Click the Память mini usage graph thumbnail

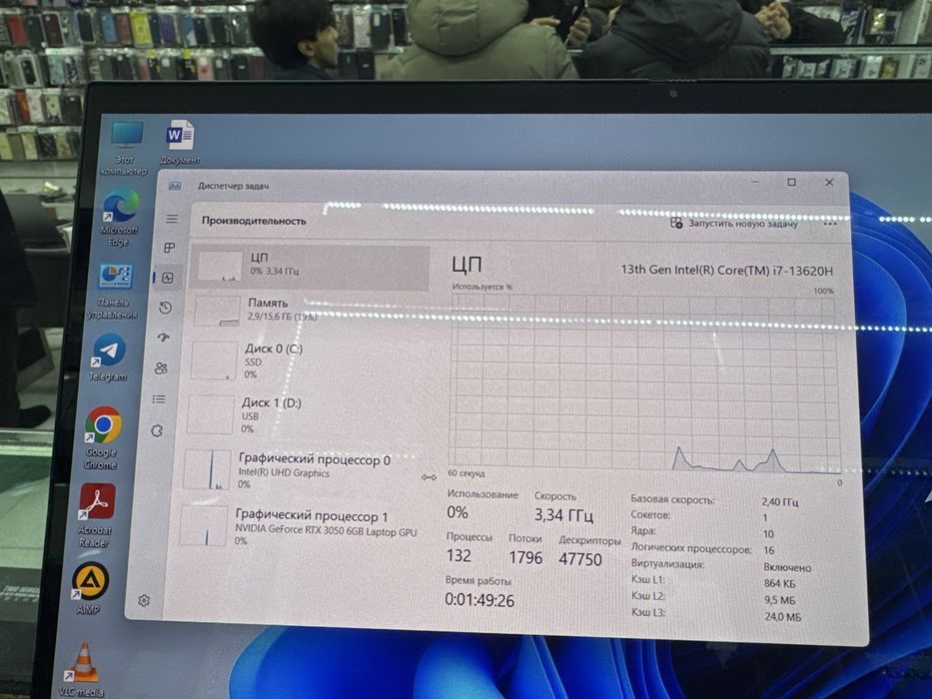(x=217, y=311)
